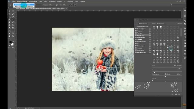Select the Magic Wand tool

pyautogui.click(x=13, y=14)
